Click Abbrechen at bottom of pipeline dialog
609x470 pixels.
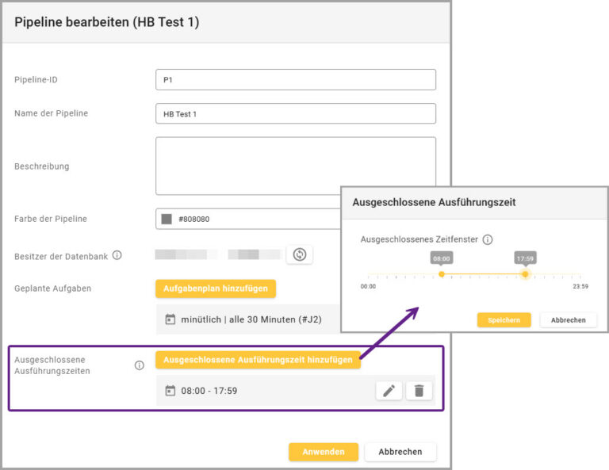click(x=400, y=452)
